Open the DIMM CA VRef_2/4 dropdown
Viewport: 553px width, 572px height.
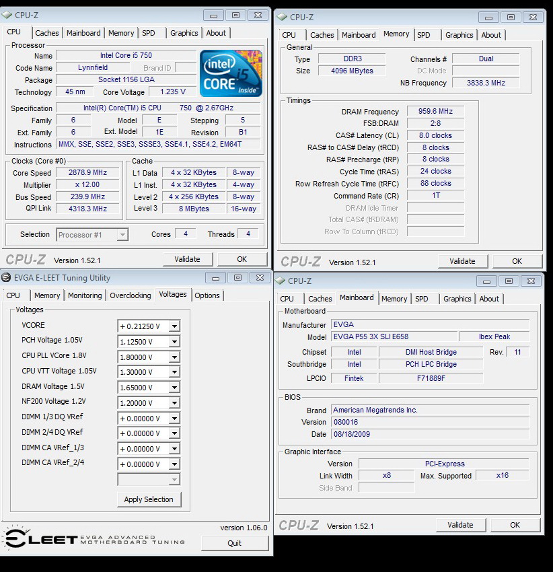pos(175,464)
